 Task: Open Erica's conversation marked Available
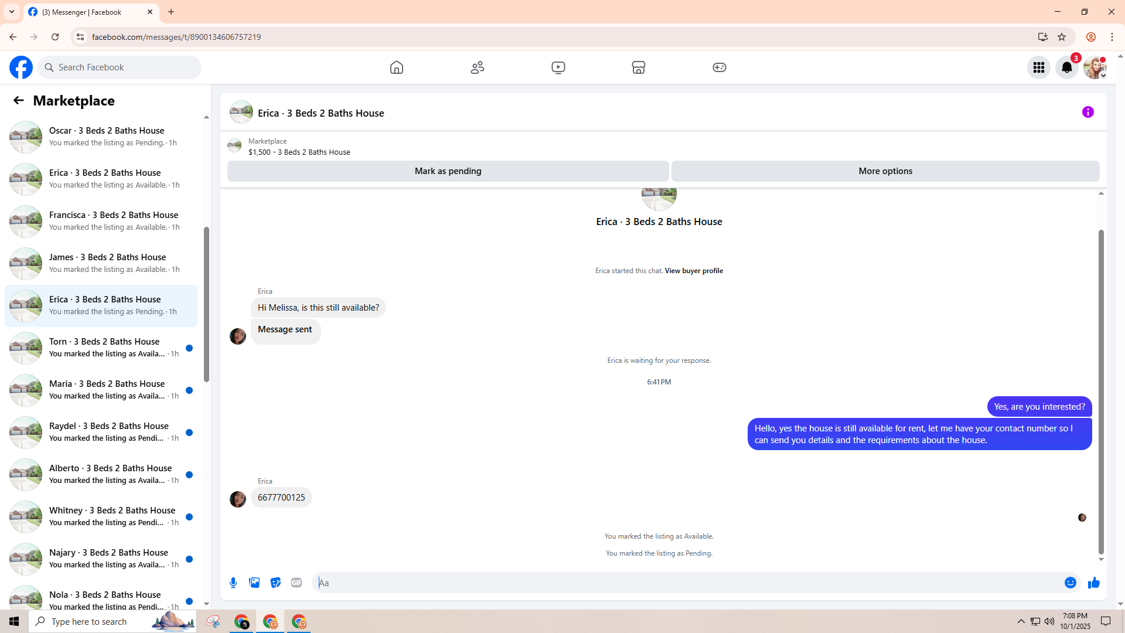point(101,179)
